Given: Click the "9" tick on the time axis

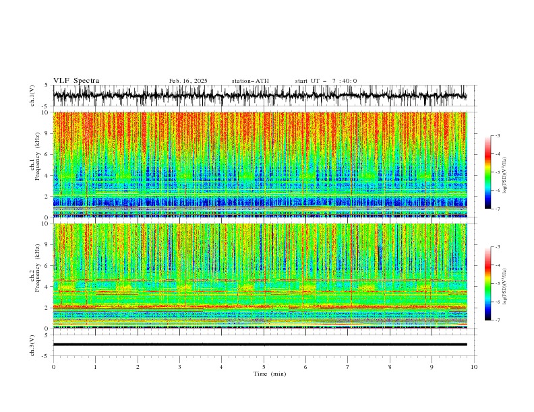Looking at the screenshot, I should (432, 367).
